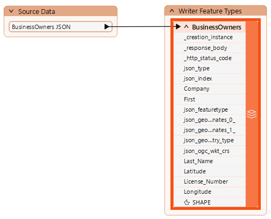Choose the Company attribute row
Viewport: 271px width, 219px height.
pos(210,89)
